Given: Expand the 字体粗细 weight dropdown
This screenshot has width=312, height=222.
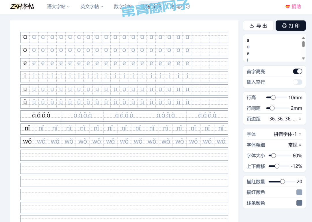Looking at the screenshot, I should pos(295,145).
